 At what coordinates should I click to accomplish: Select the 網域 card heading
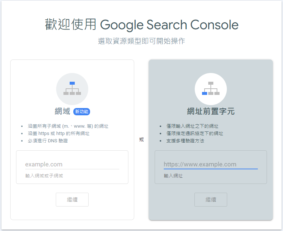(x=62, y=111)
